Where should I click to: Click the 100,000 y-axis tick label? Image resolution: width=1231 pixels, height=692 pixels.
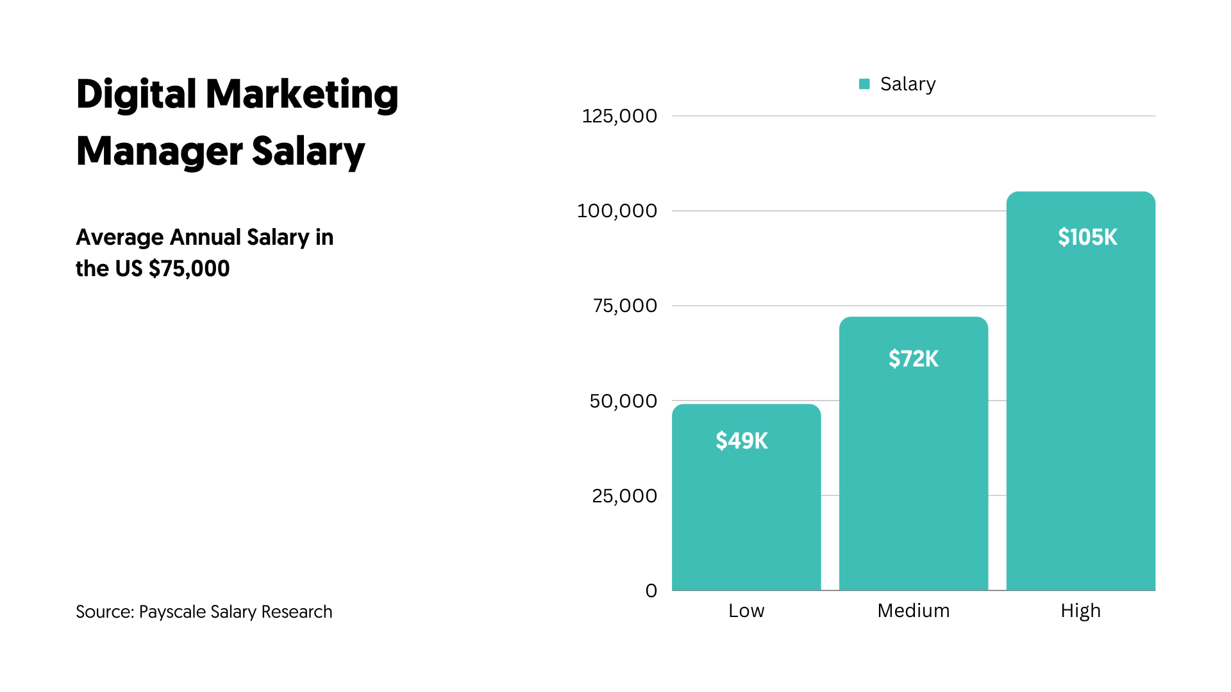617,211
